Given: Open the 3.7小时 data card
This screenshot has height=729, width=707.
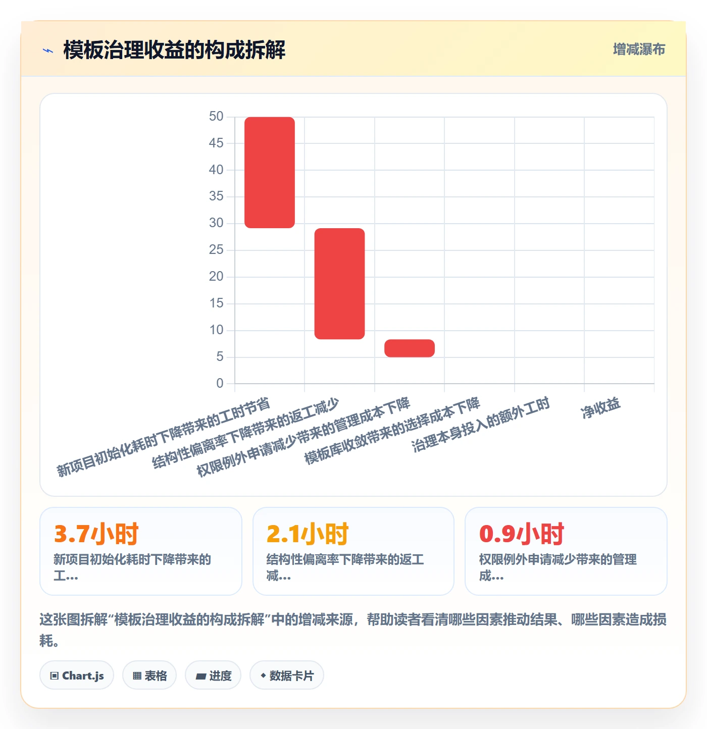Looking at the screenshot, I should (141, 551).
